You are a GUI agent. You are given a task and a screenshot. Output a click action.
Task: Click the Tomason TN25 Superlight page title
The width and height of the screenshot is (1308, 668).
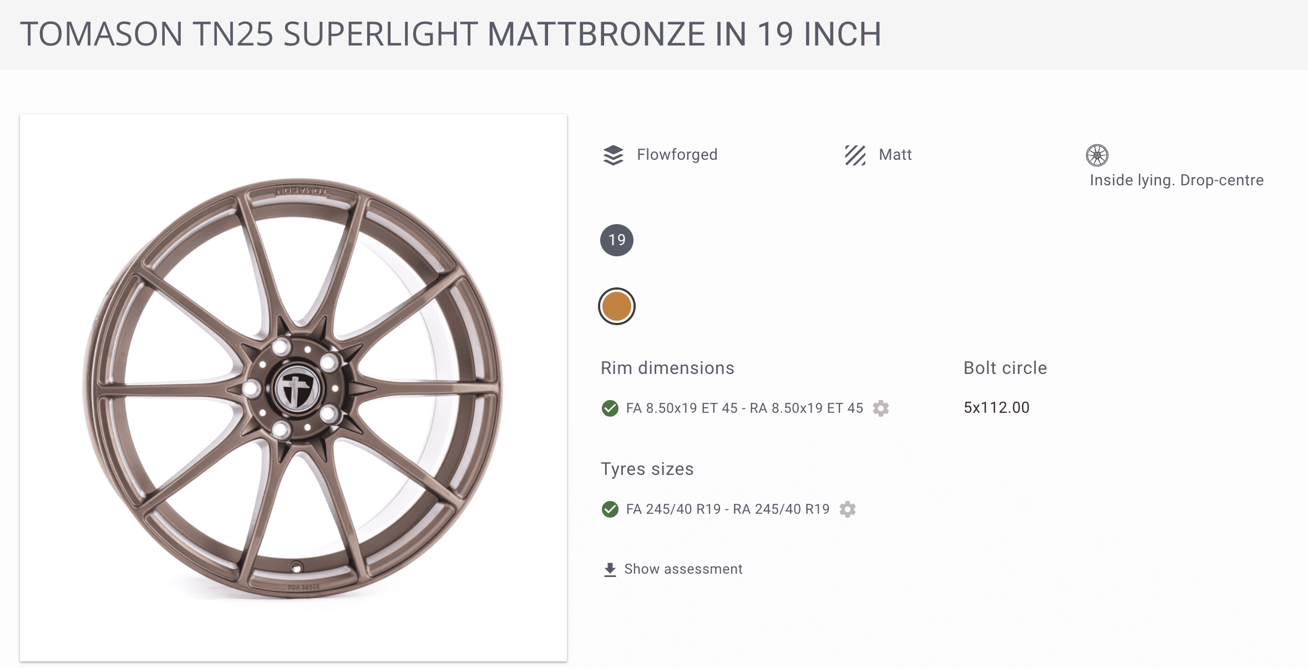pos(450,34)
